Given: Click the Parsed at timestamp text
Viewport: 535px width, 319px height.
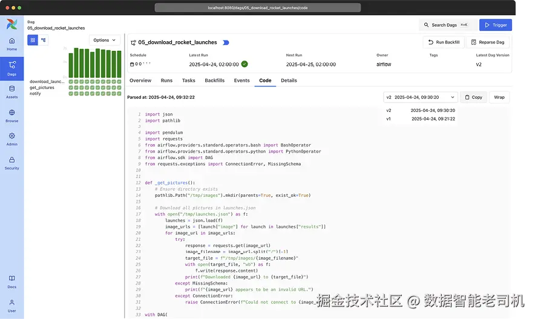Looking at the screenshot, I should 161,97.
